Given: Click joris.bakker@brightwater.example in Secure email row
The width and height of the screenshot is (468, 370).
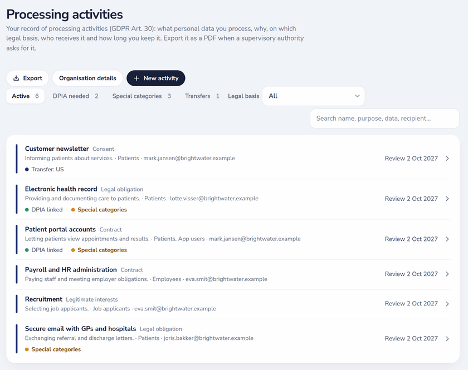Looking at the screenshot, I should pos(208,338).
